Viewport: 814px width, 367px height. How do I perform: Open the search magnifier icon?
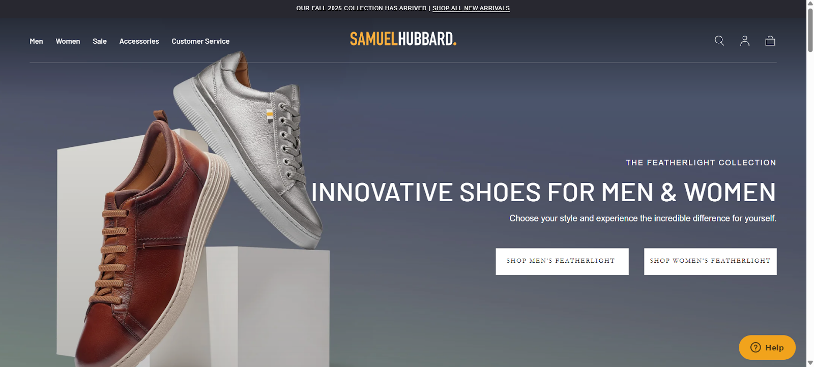tap(719, 41)
